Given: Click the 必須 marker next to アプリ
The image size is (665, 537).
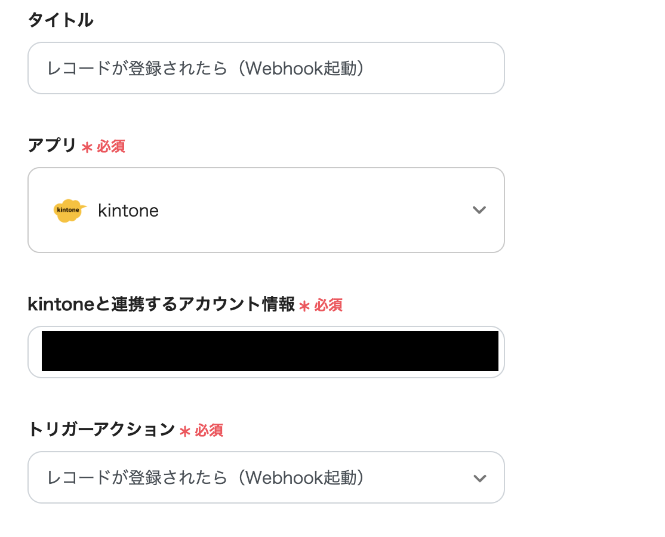Looking at the screenshot, I should pos(111,146).
